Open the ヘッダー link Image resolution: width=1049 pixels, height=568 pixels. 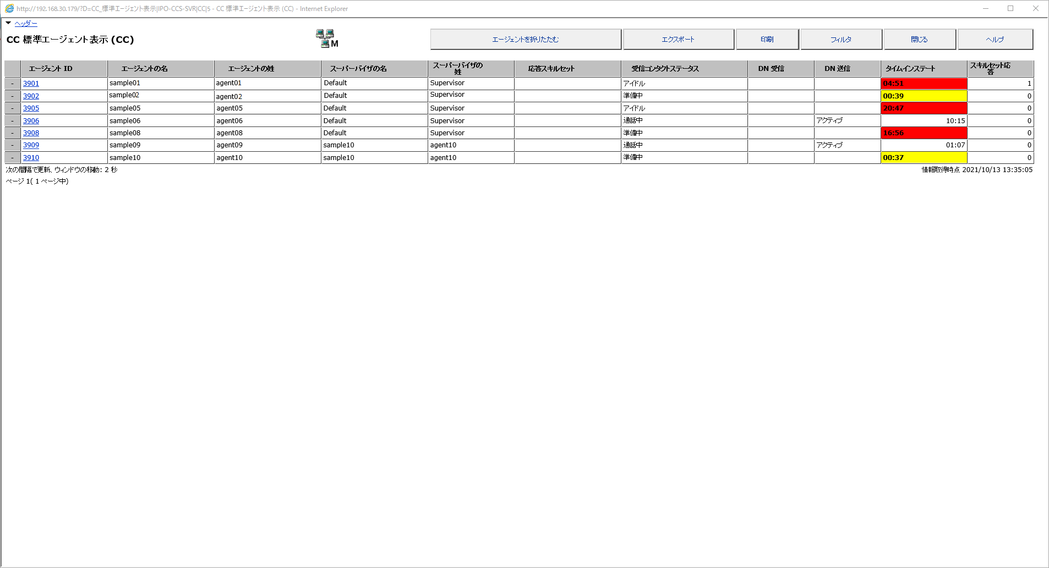pos(26,24)
